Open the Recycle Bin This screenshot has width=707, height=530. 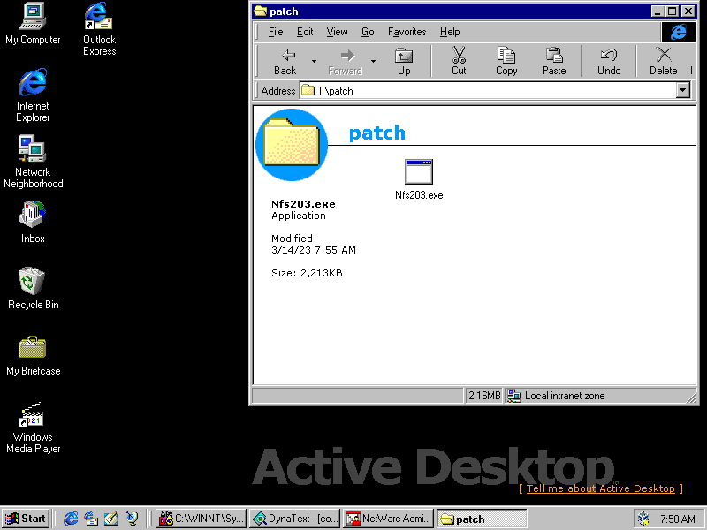coord(33,289)
